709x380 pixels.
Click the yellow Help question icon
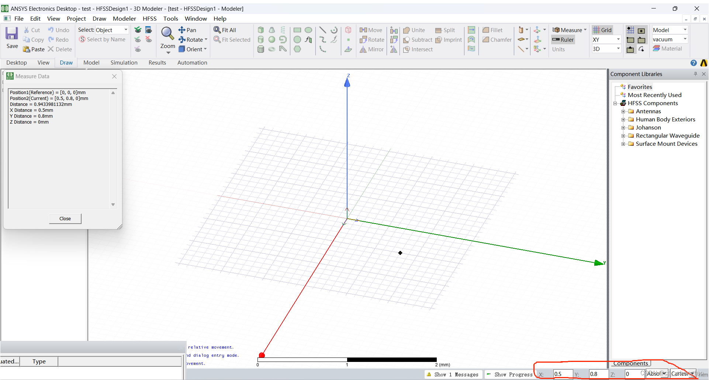click(x=694, y=63)
